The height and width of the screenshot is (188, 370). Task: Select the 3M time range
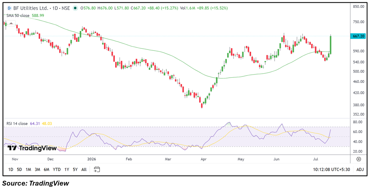[37, 169]
